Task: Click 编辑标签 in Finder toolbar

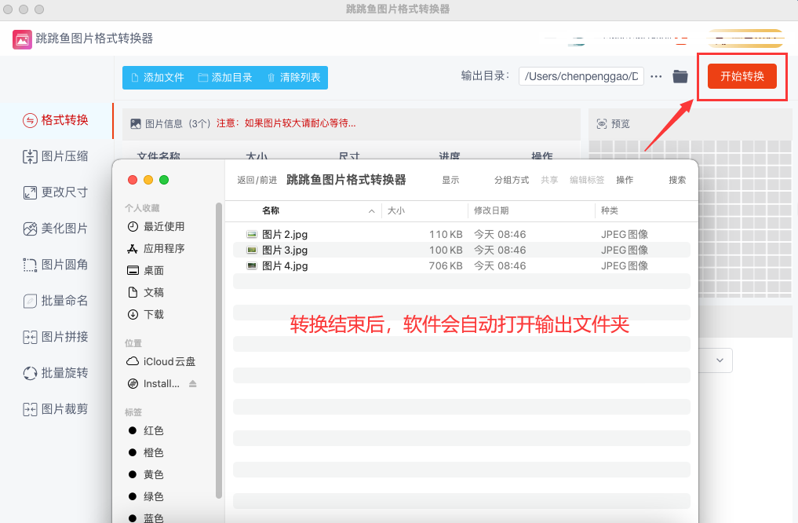Action: pyautogui.click(x=587, y=180)
